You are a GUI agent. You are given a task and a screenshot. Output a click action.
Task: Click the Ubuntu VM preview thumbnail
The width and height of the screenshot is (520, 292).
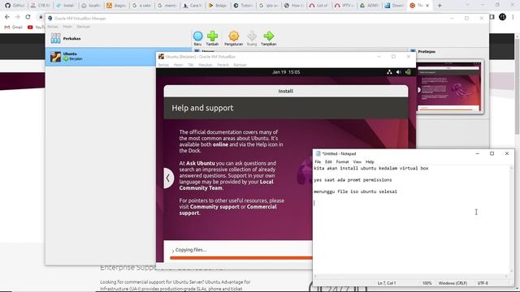pyautogui.click(x=449, y=87)
